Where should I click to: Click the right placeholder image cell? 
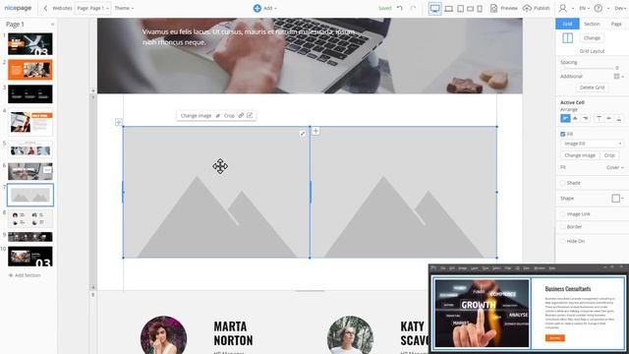click(x=404, y=193)
